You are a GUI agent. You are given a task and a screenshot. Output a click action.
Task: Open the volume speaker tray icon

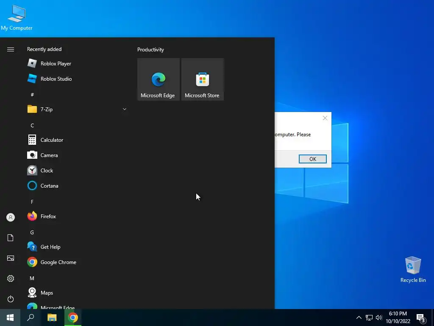click(x=378, y=318)
